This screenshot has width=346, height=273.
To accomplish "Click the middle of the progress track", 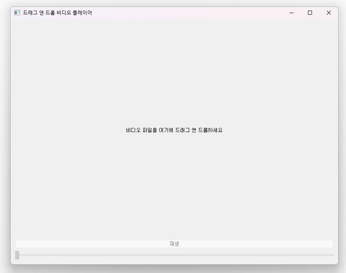I will coord(174,255).
